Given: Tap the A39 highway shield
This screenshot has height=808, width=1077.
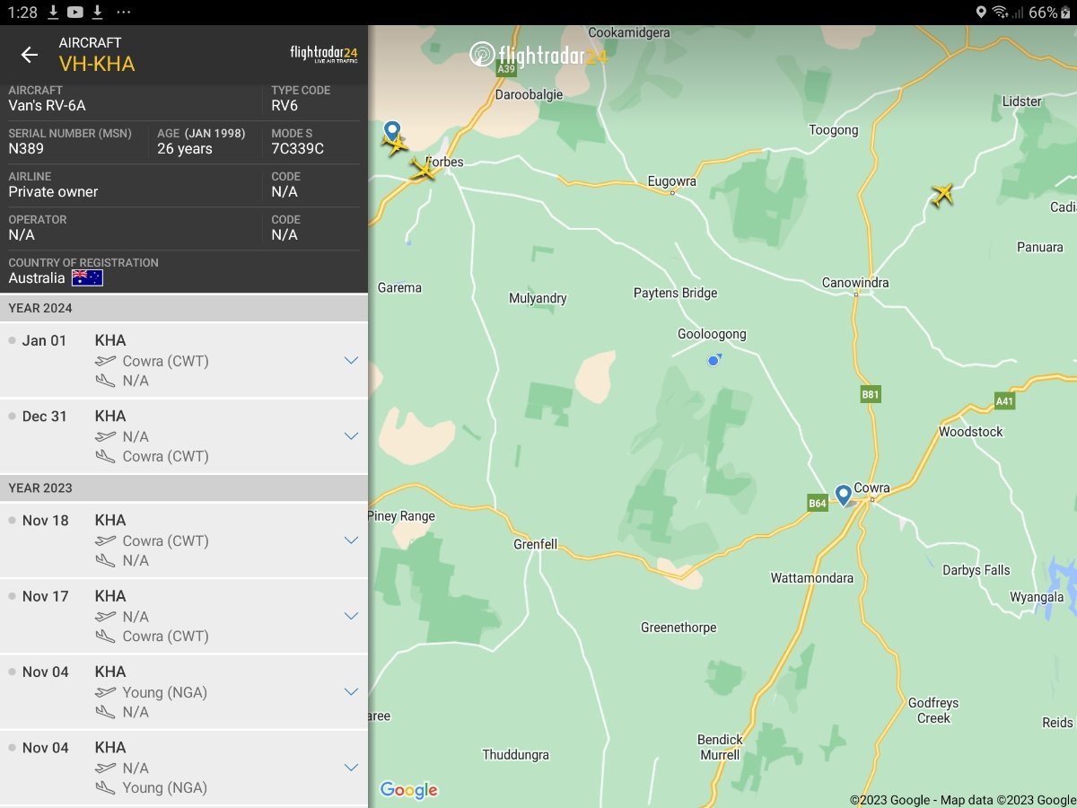Looking at the screenshot, I should pos(506,69).
